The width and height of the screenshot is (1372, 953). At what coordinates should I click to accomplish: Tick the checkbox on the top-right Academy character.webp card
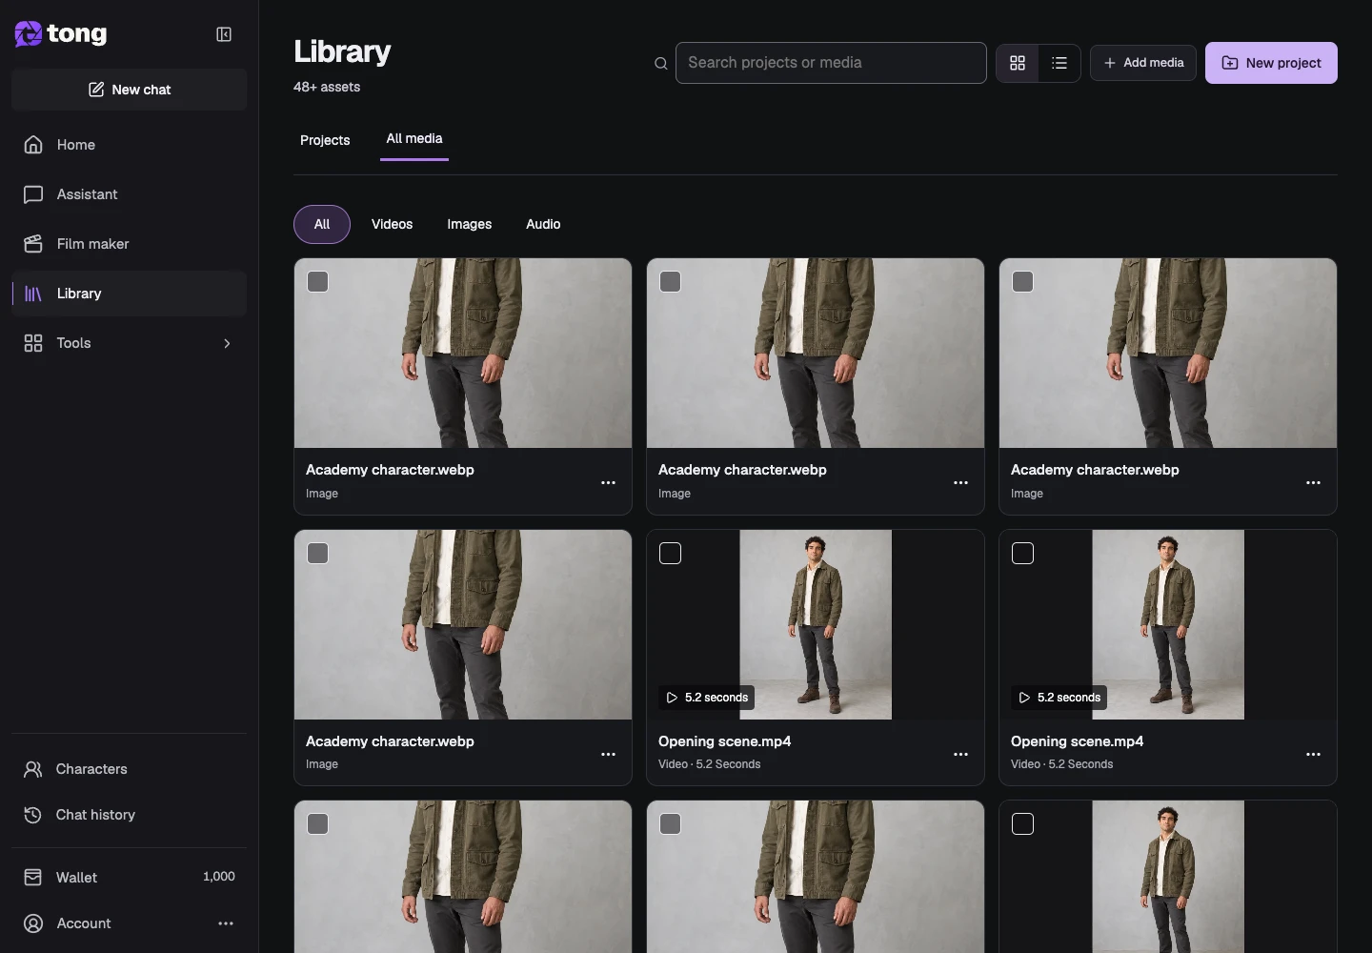tap(1023, 282)
